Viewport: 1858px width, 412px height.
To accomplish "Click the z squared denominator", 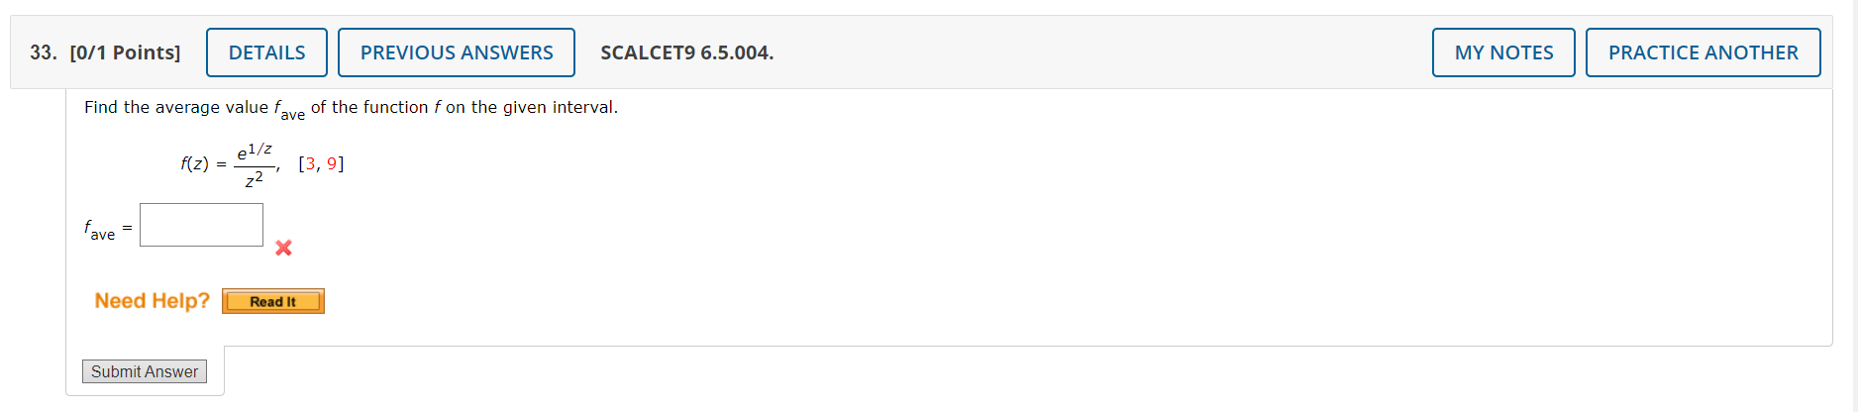I will point(255,179).
